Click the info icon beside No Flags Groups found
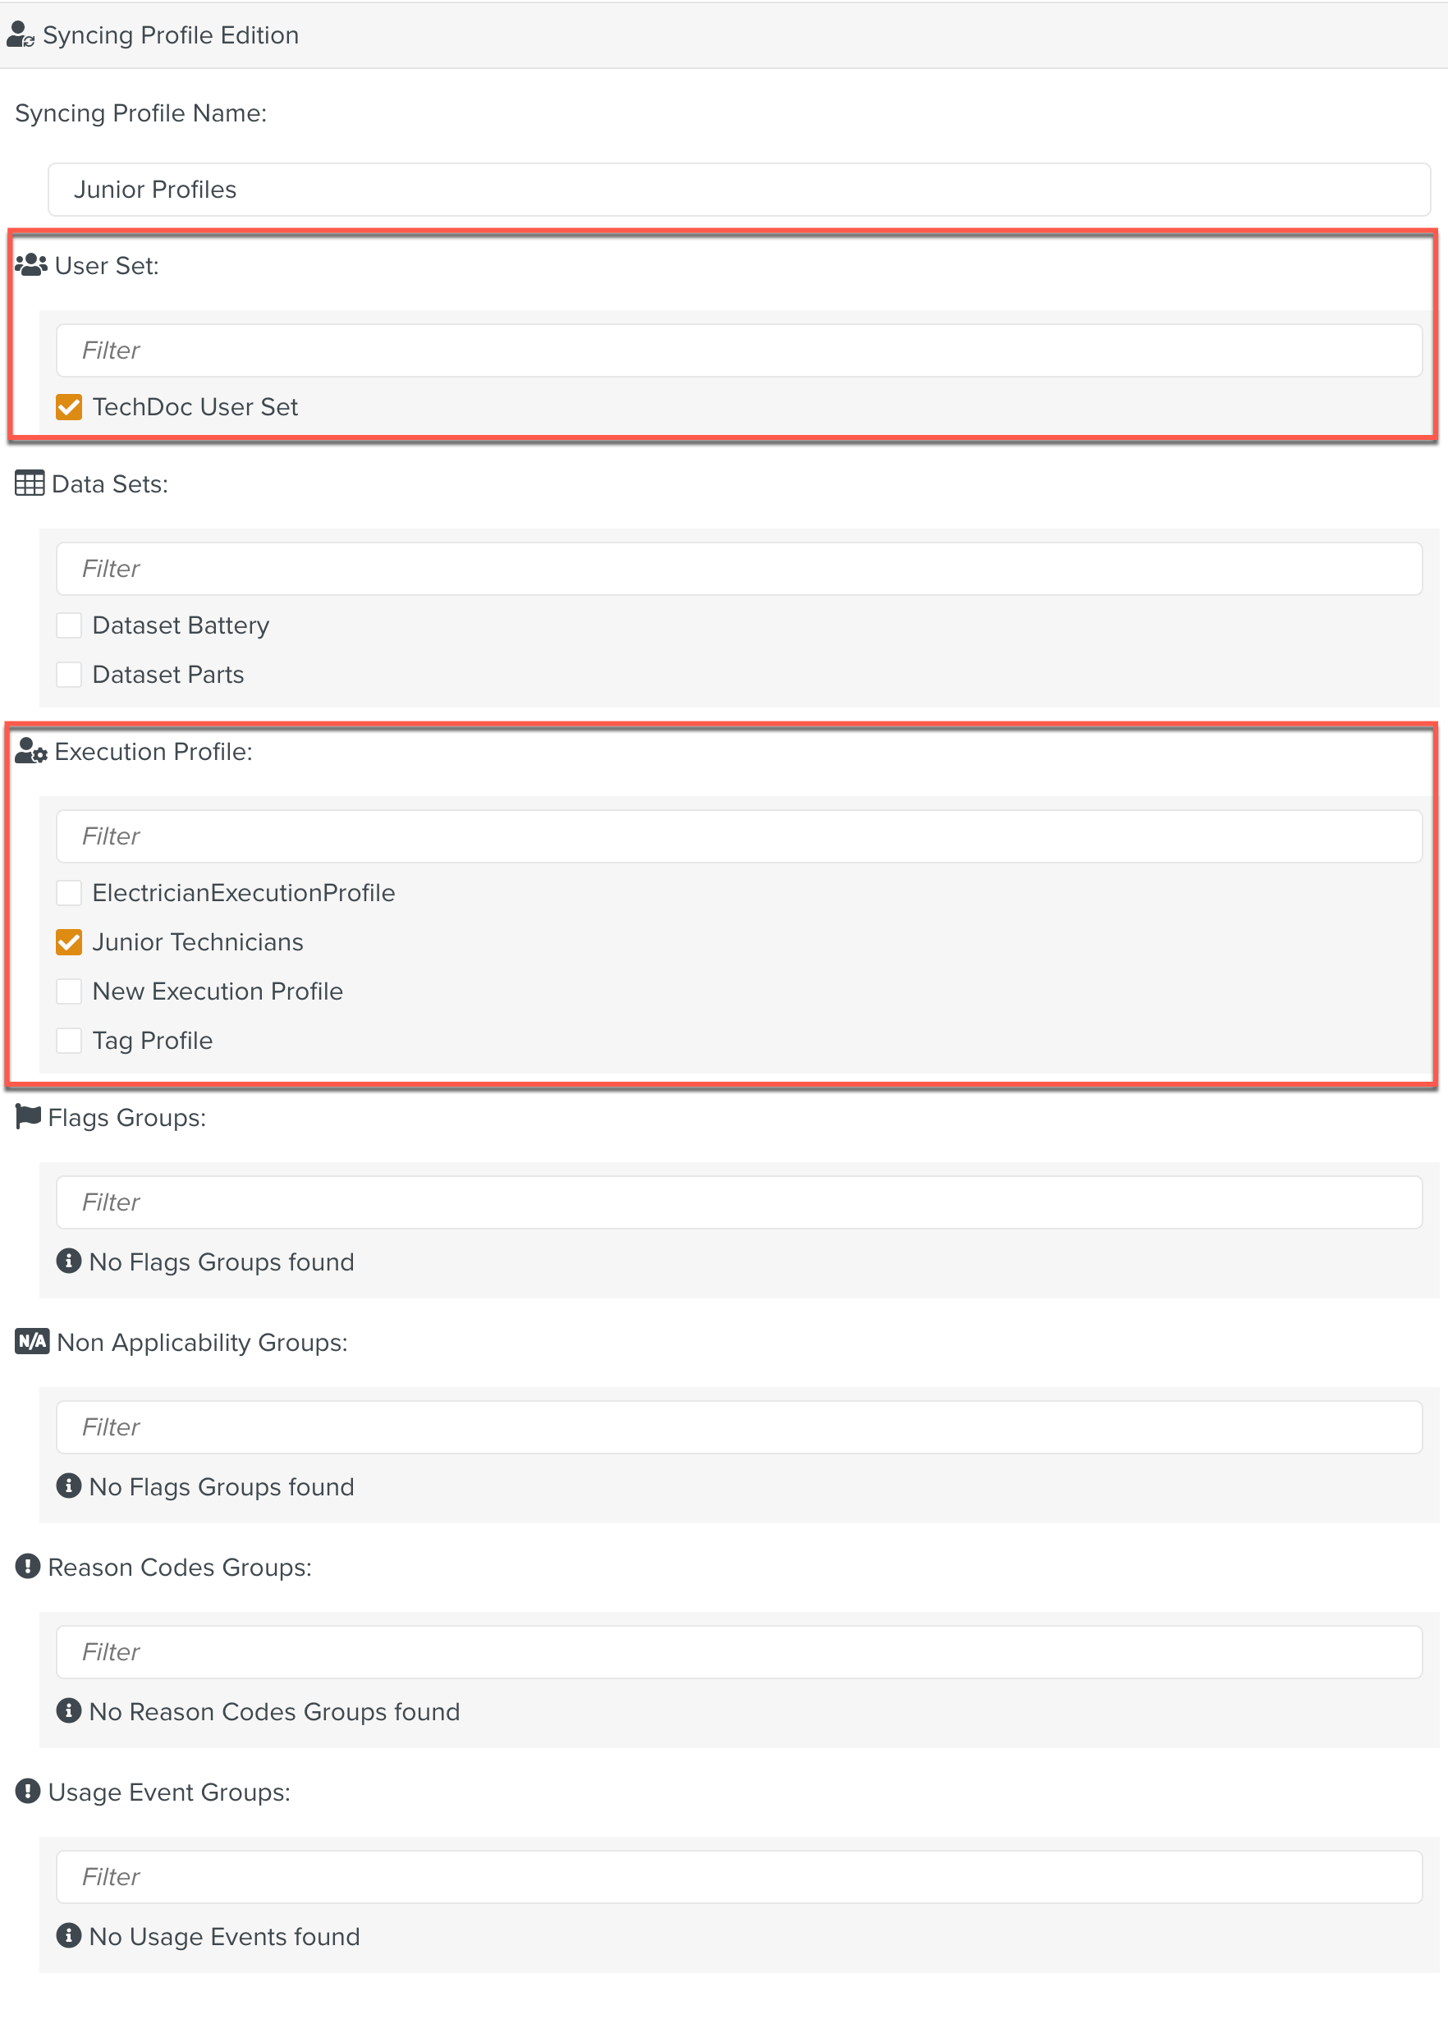 pos(70,1261)
